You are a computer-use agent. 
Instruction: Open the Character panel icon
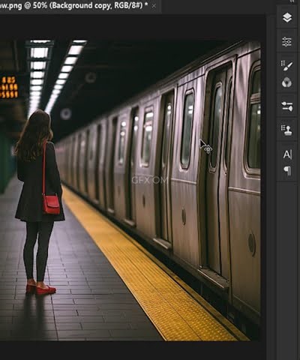[287, 154]
